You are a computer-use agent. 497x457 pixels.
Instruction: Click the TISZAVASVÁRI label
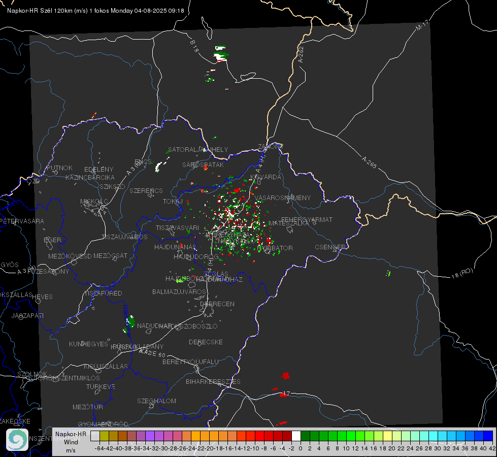coord(178,227)
